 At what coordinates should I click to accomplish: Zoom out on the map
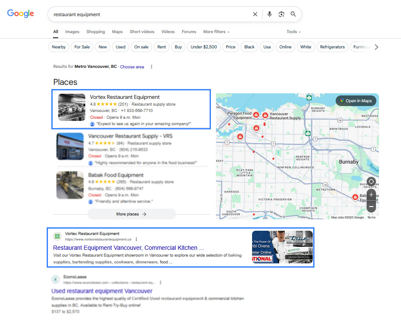click(371, 207)
